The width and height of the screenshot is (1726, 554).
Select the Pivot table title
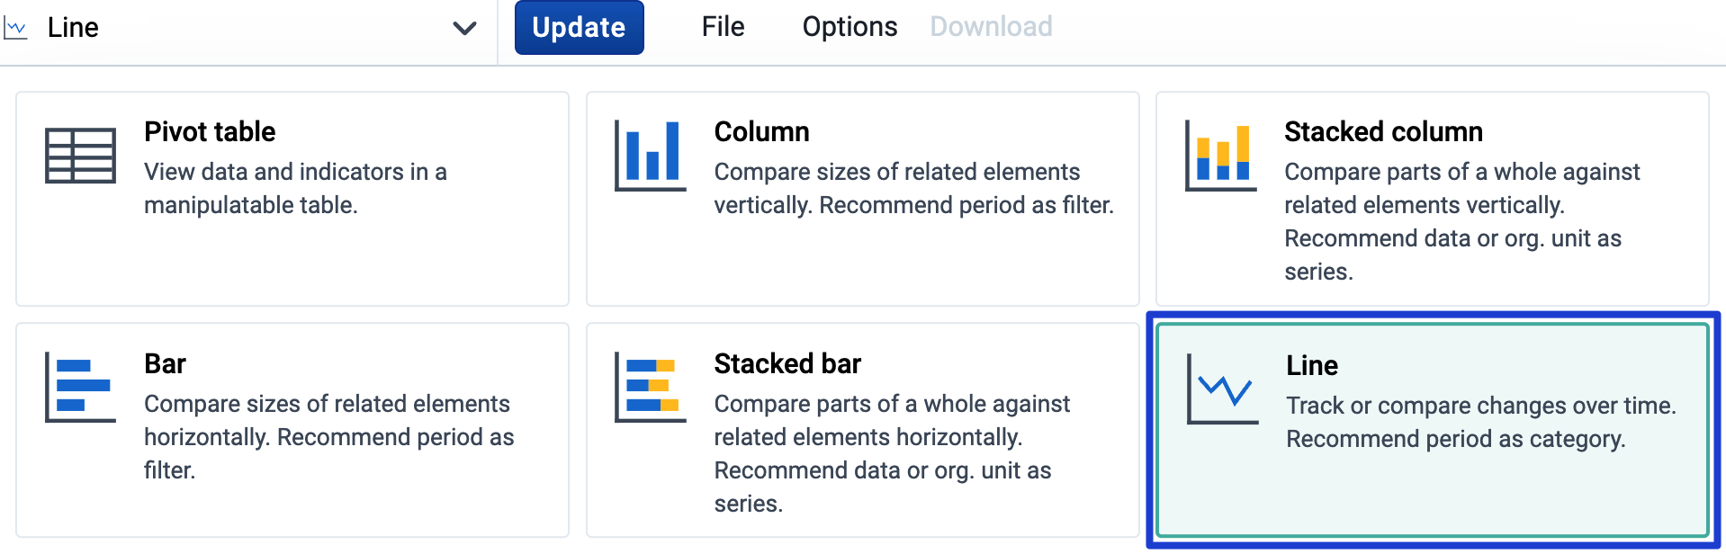[210, 131]
